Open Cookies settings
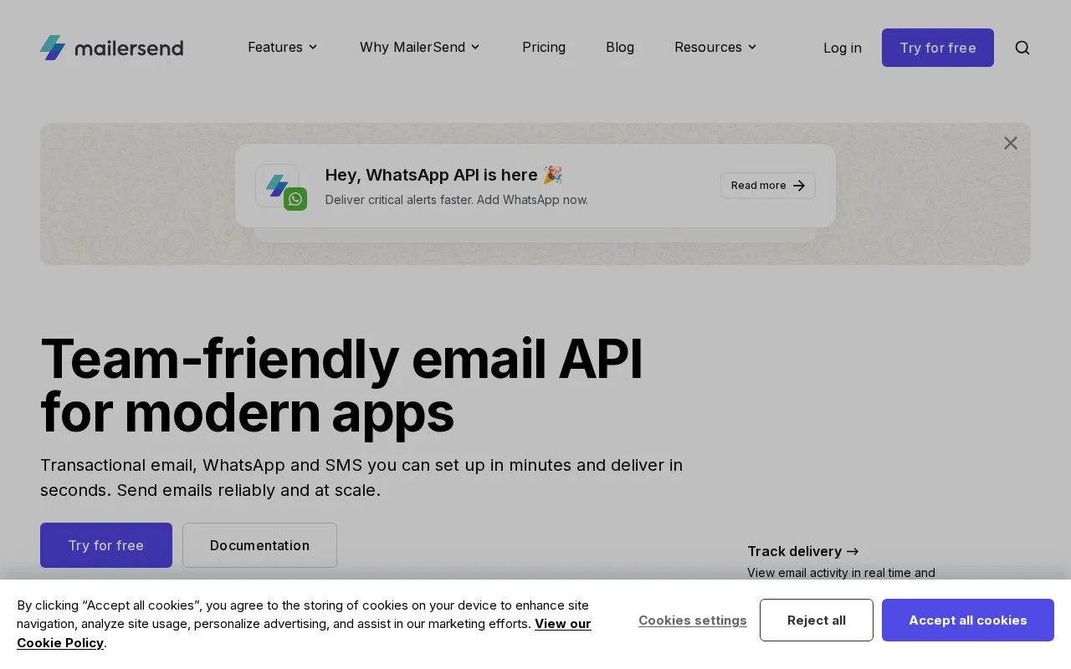Image resolution: width=1071 pixels, height=669 pixels. [693, 620]
